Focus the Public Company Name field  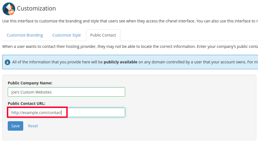tap(66, 92)
